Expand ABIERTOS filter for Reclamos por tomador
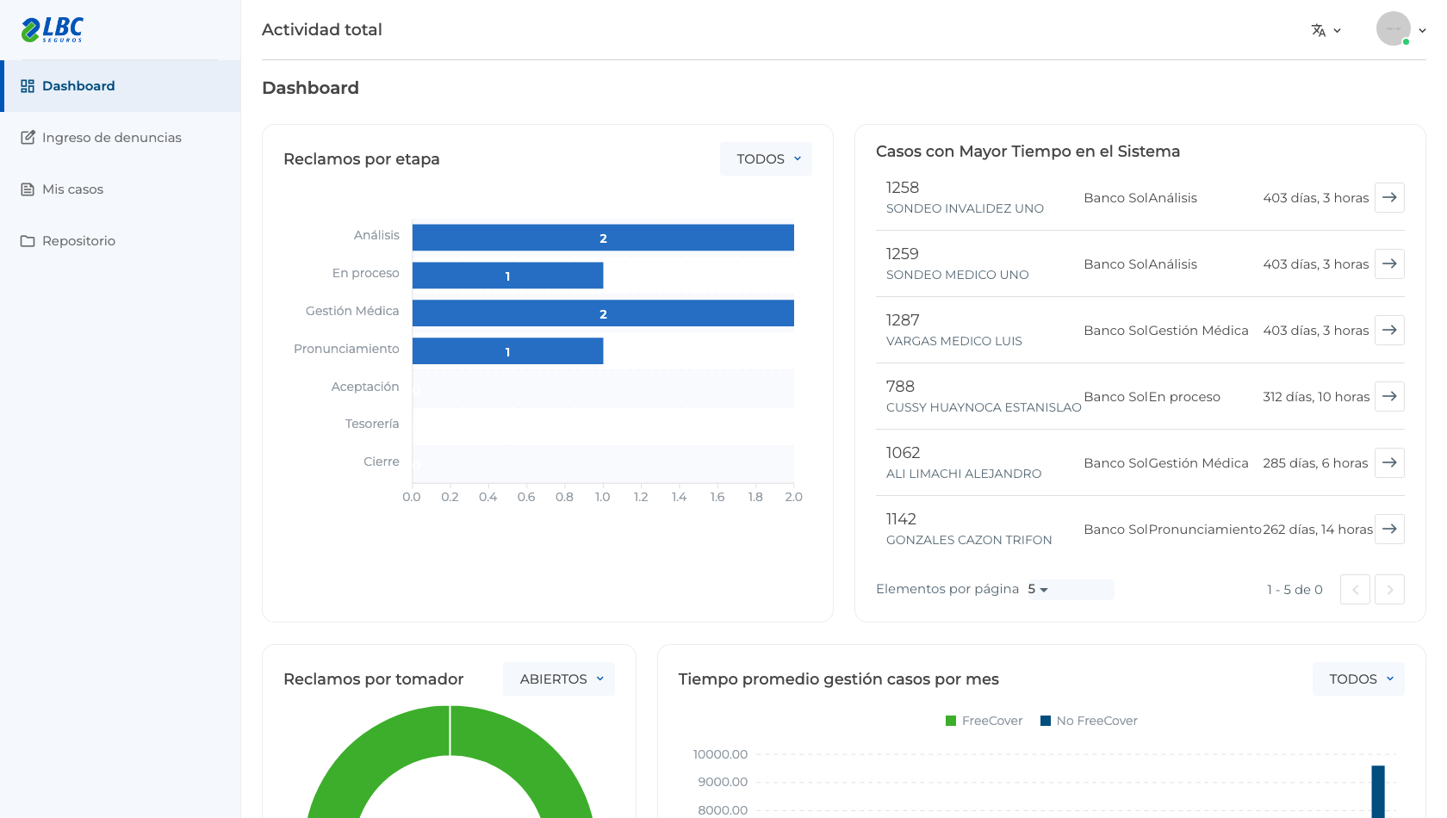Viewport: 1447px width, 818px height. click(x=559, y=679)
